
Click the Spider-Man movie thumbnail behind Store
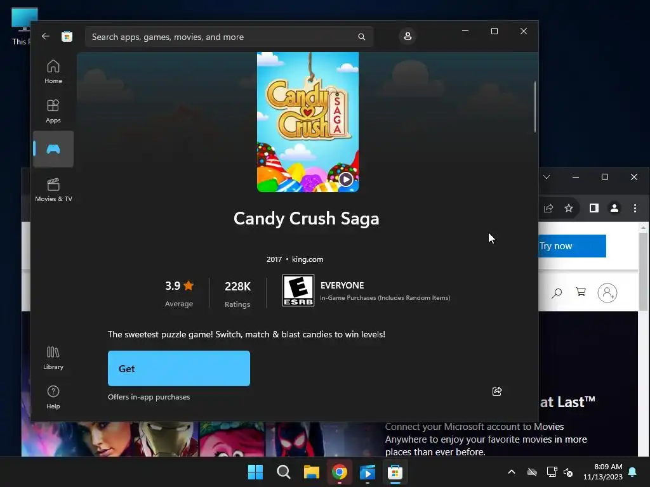click(296, 439)
